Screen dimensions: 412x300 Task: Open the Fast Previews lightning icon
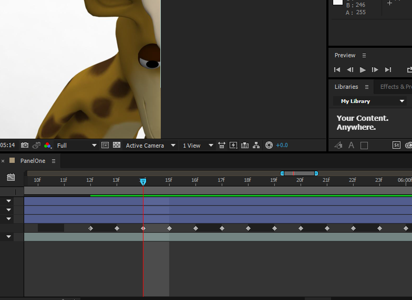click(x=233, y=145)
